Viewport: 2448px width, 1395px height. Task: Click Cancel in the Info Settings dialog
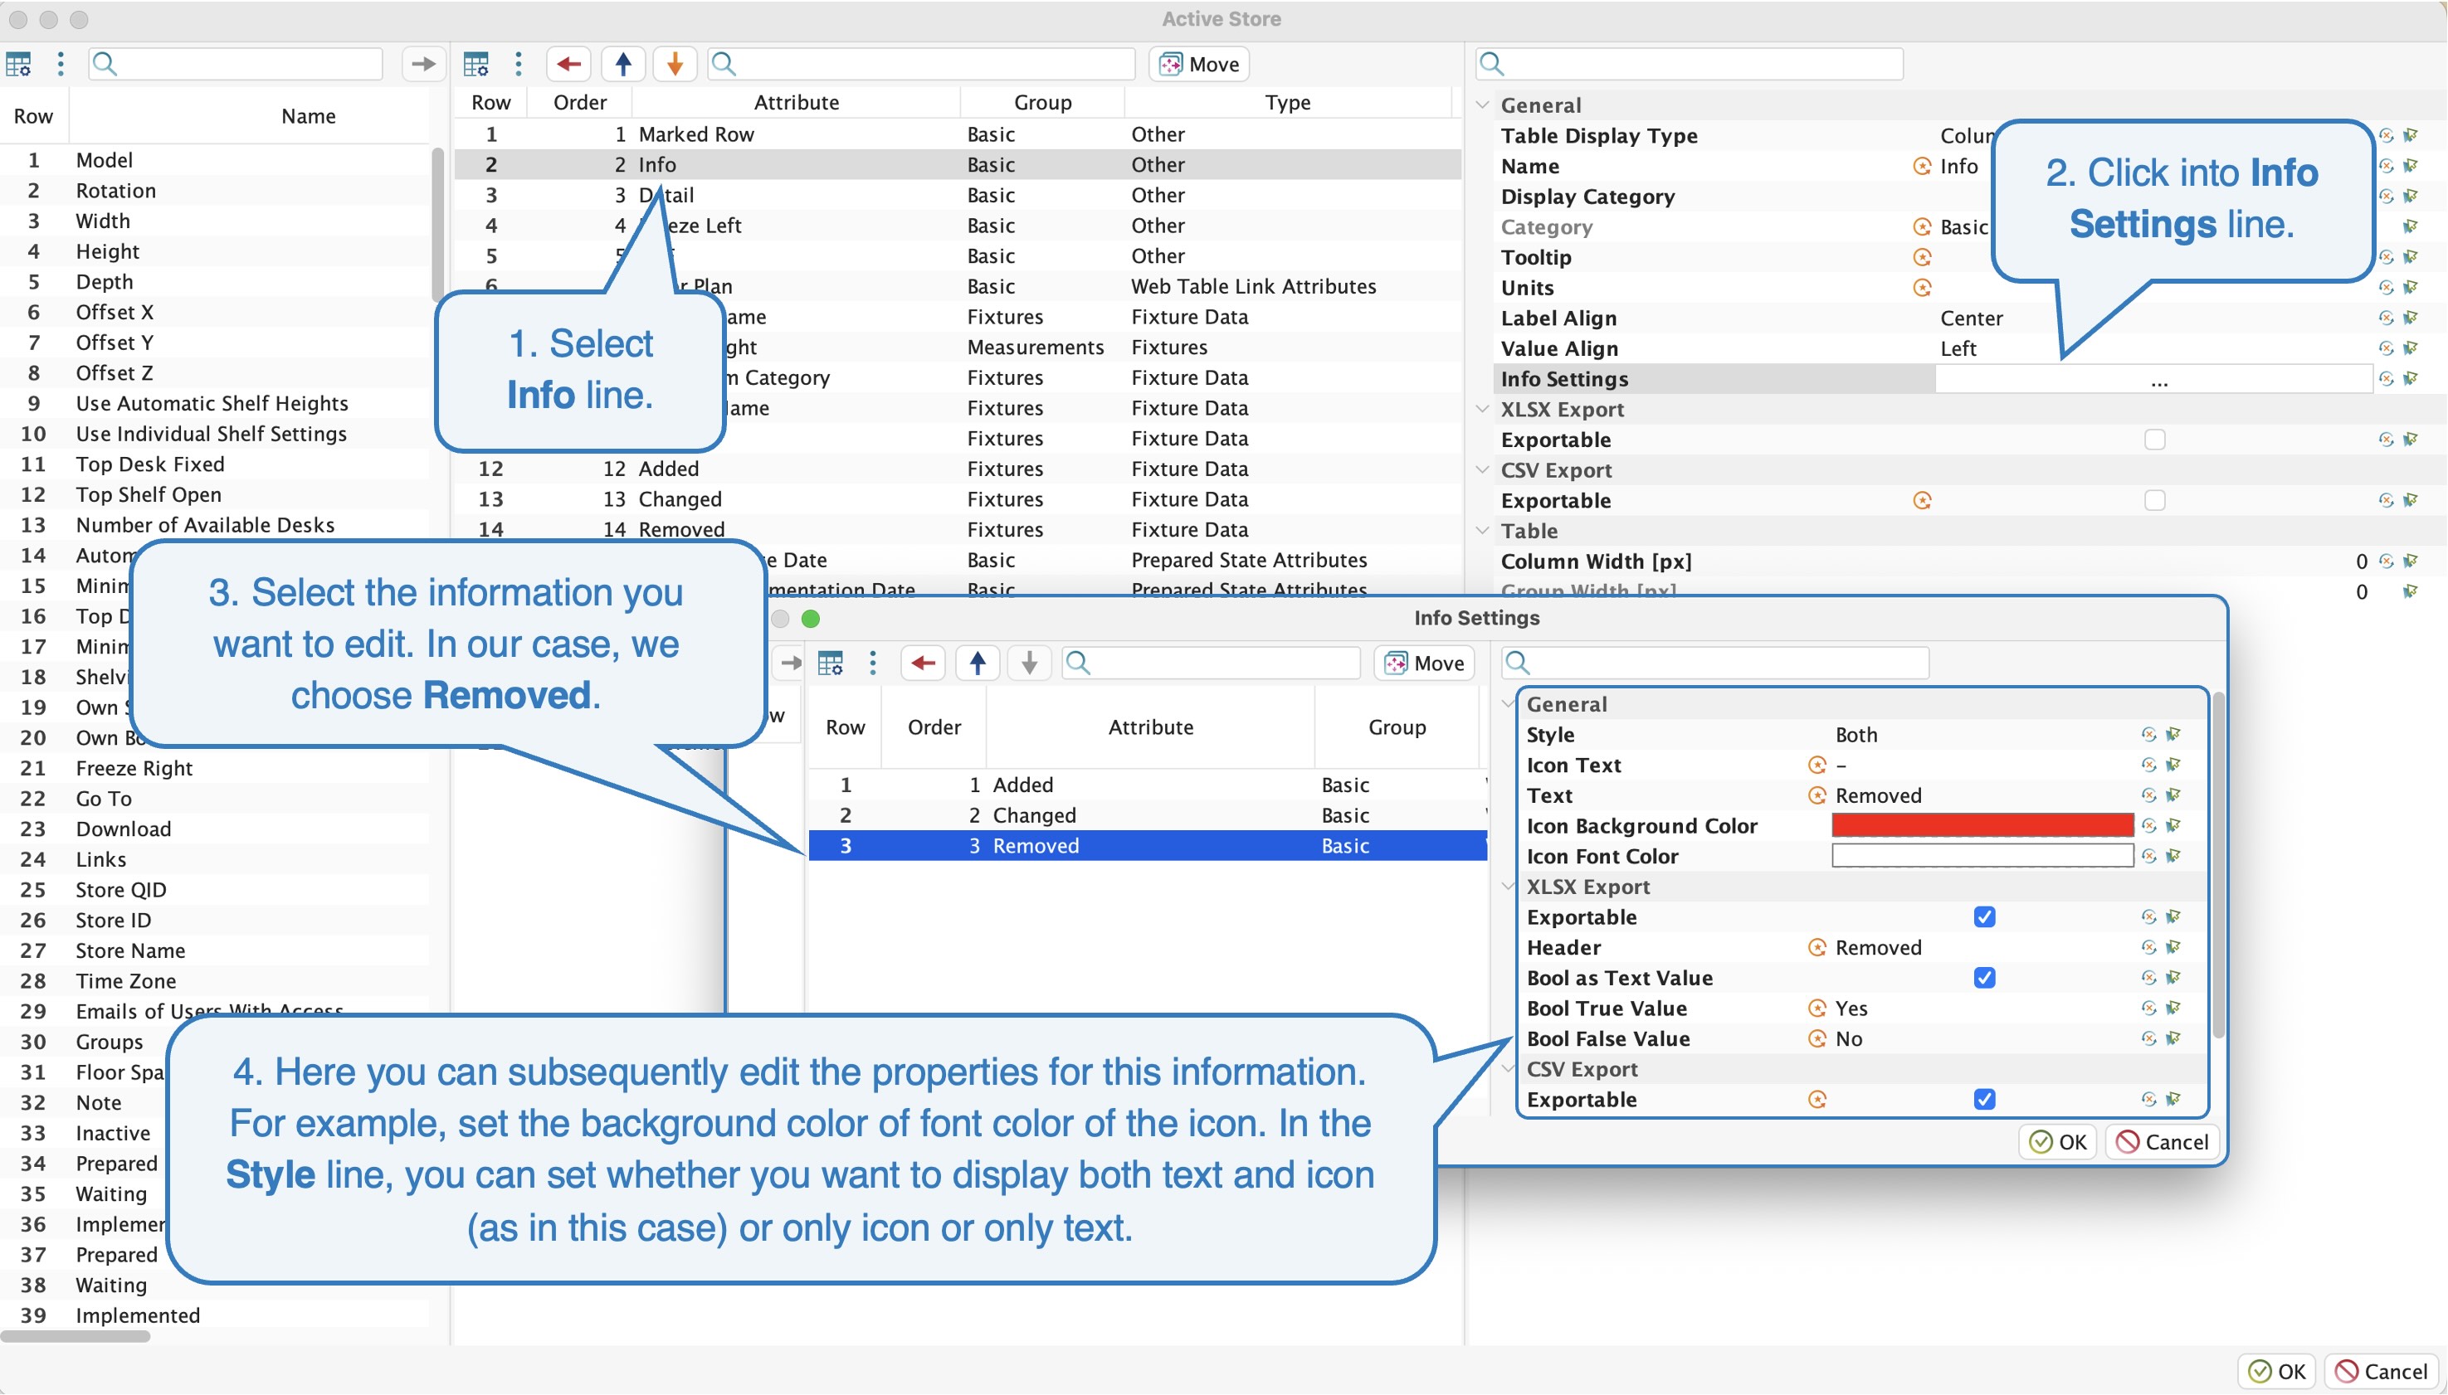tap(2163, 1142)
